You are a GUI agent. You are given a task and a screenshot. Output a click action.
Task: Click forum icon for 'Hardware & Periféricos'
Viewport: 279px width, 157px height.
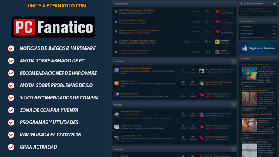coord(117,114)
